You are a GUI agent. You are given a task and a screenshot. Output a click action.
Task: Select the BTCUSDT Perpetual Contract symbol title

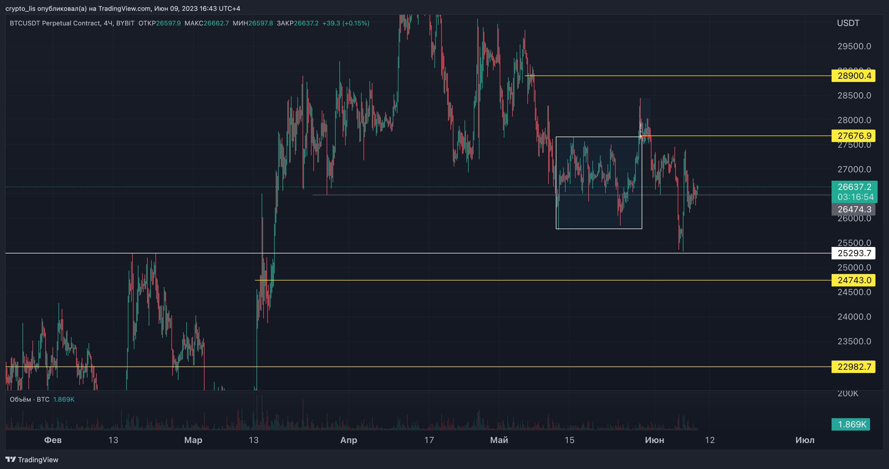(55, 23)
